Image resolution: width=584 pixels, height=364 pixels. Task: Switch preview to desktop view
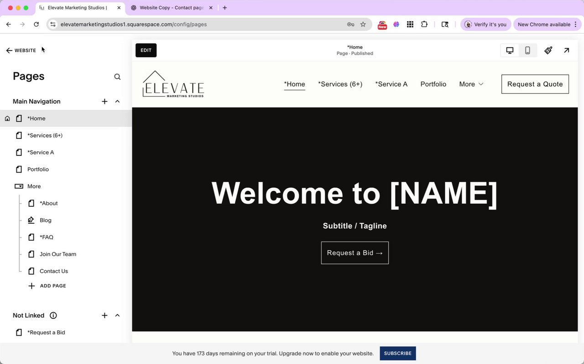click(510, 50)
